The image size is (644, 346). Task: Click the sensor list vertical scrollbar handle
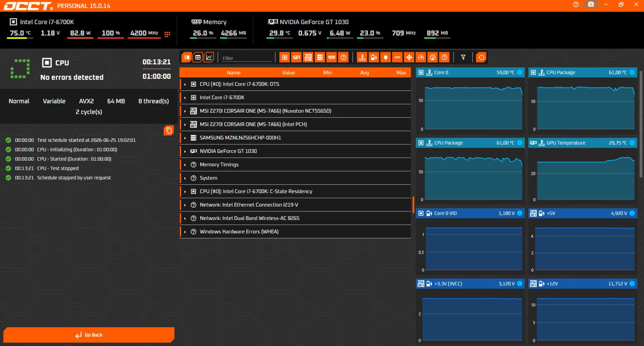tap(413, 205)
